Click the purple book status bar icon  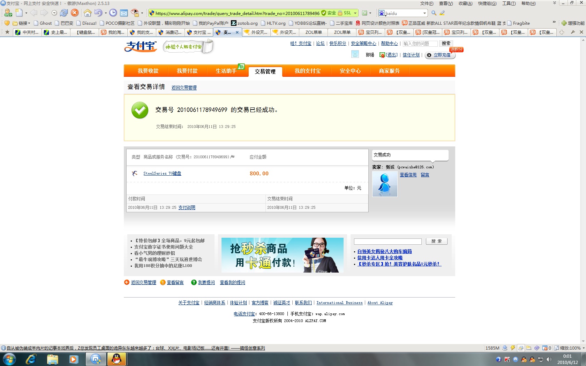537,348
